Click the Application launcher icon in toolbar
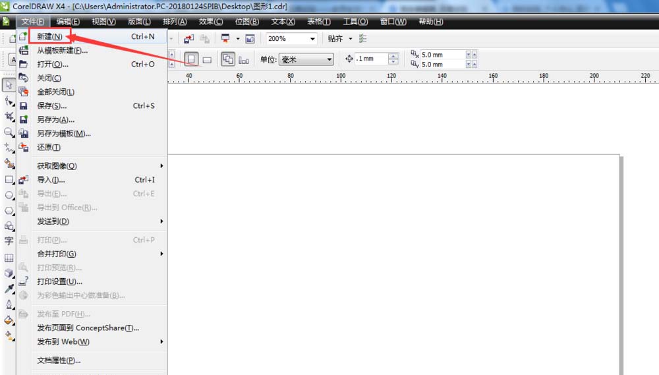The image size is (659, 375). [x=225, y=39]
